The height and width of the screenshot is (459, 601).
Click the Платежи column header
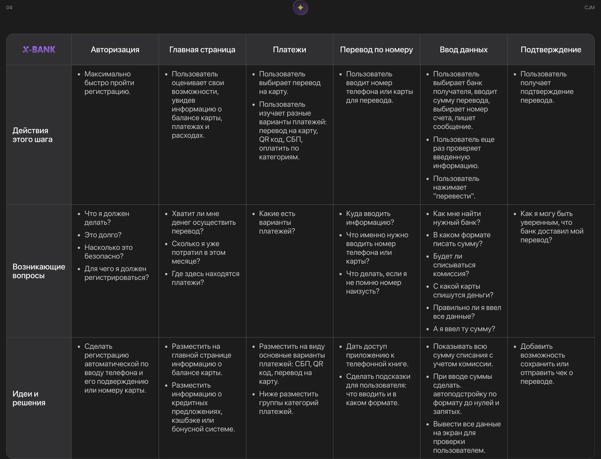point(289,49)
